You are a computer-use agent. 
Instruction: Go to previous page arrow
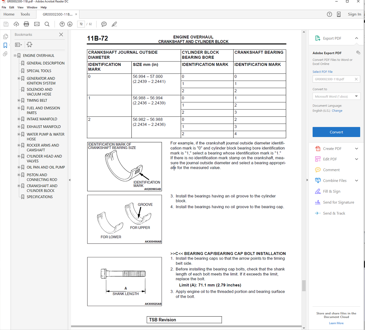point(62,24)
